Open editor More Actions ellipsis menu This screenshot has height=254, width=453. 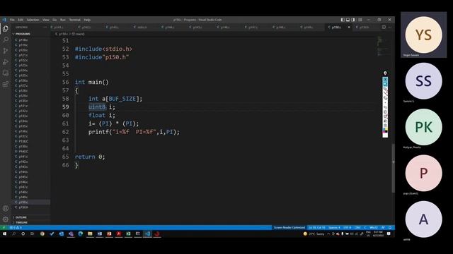(x=390, y=27)
